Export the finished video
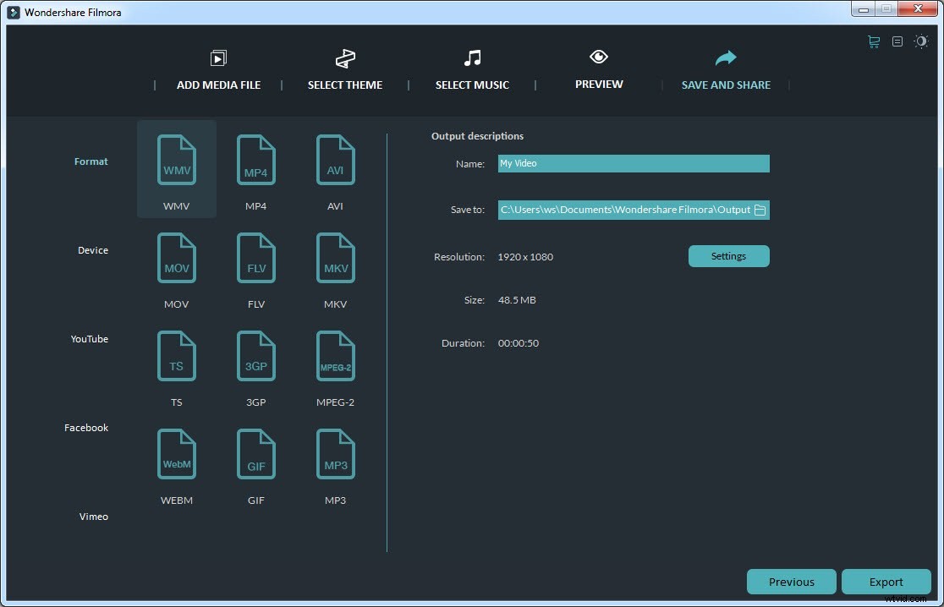This screenshot has width=944, height=607. (886, 582)
